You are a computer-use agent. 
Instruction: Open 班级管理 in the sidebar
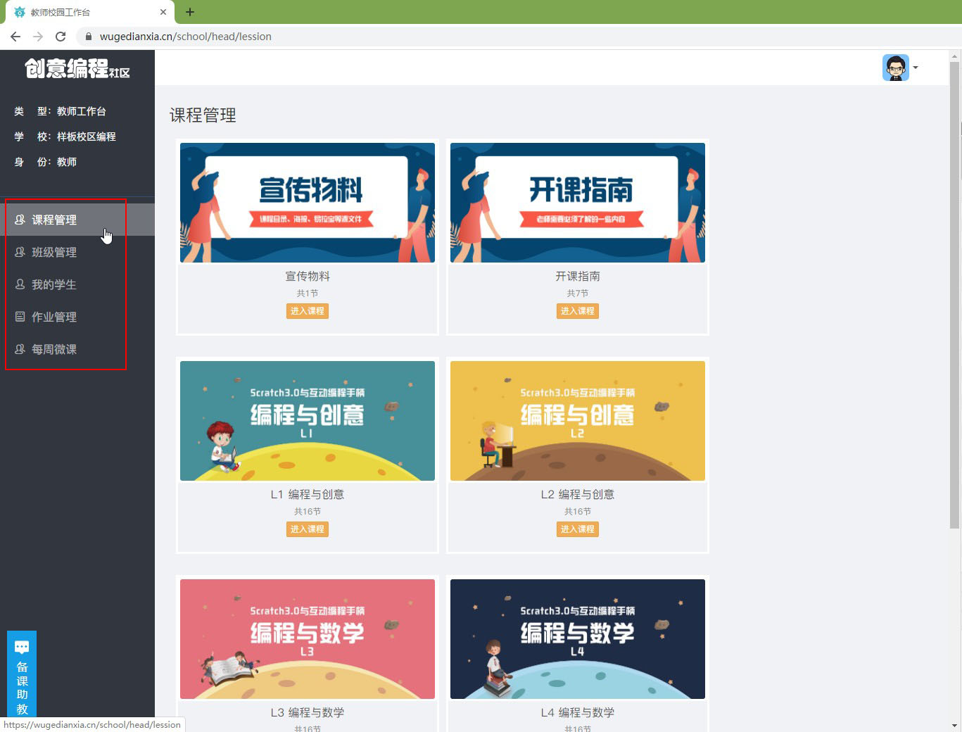point(77,252)
